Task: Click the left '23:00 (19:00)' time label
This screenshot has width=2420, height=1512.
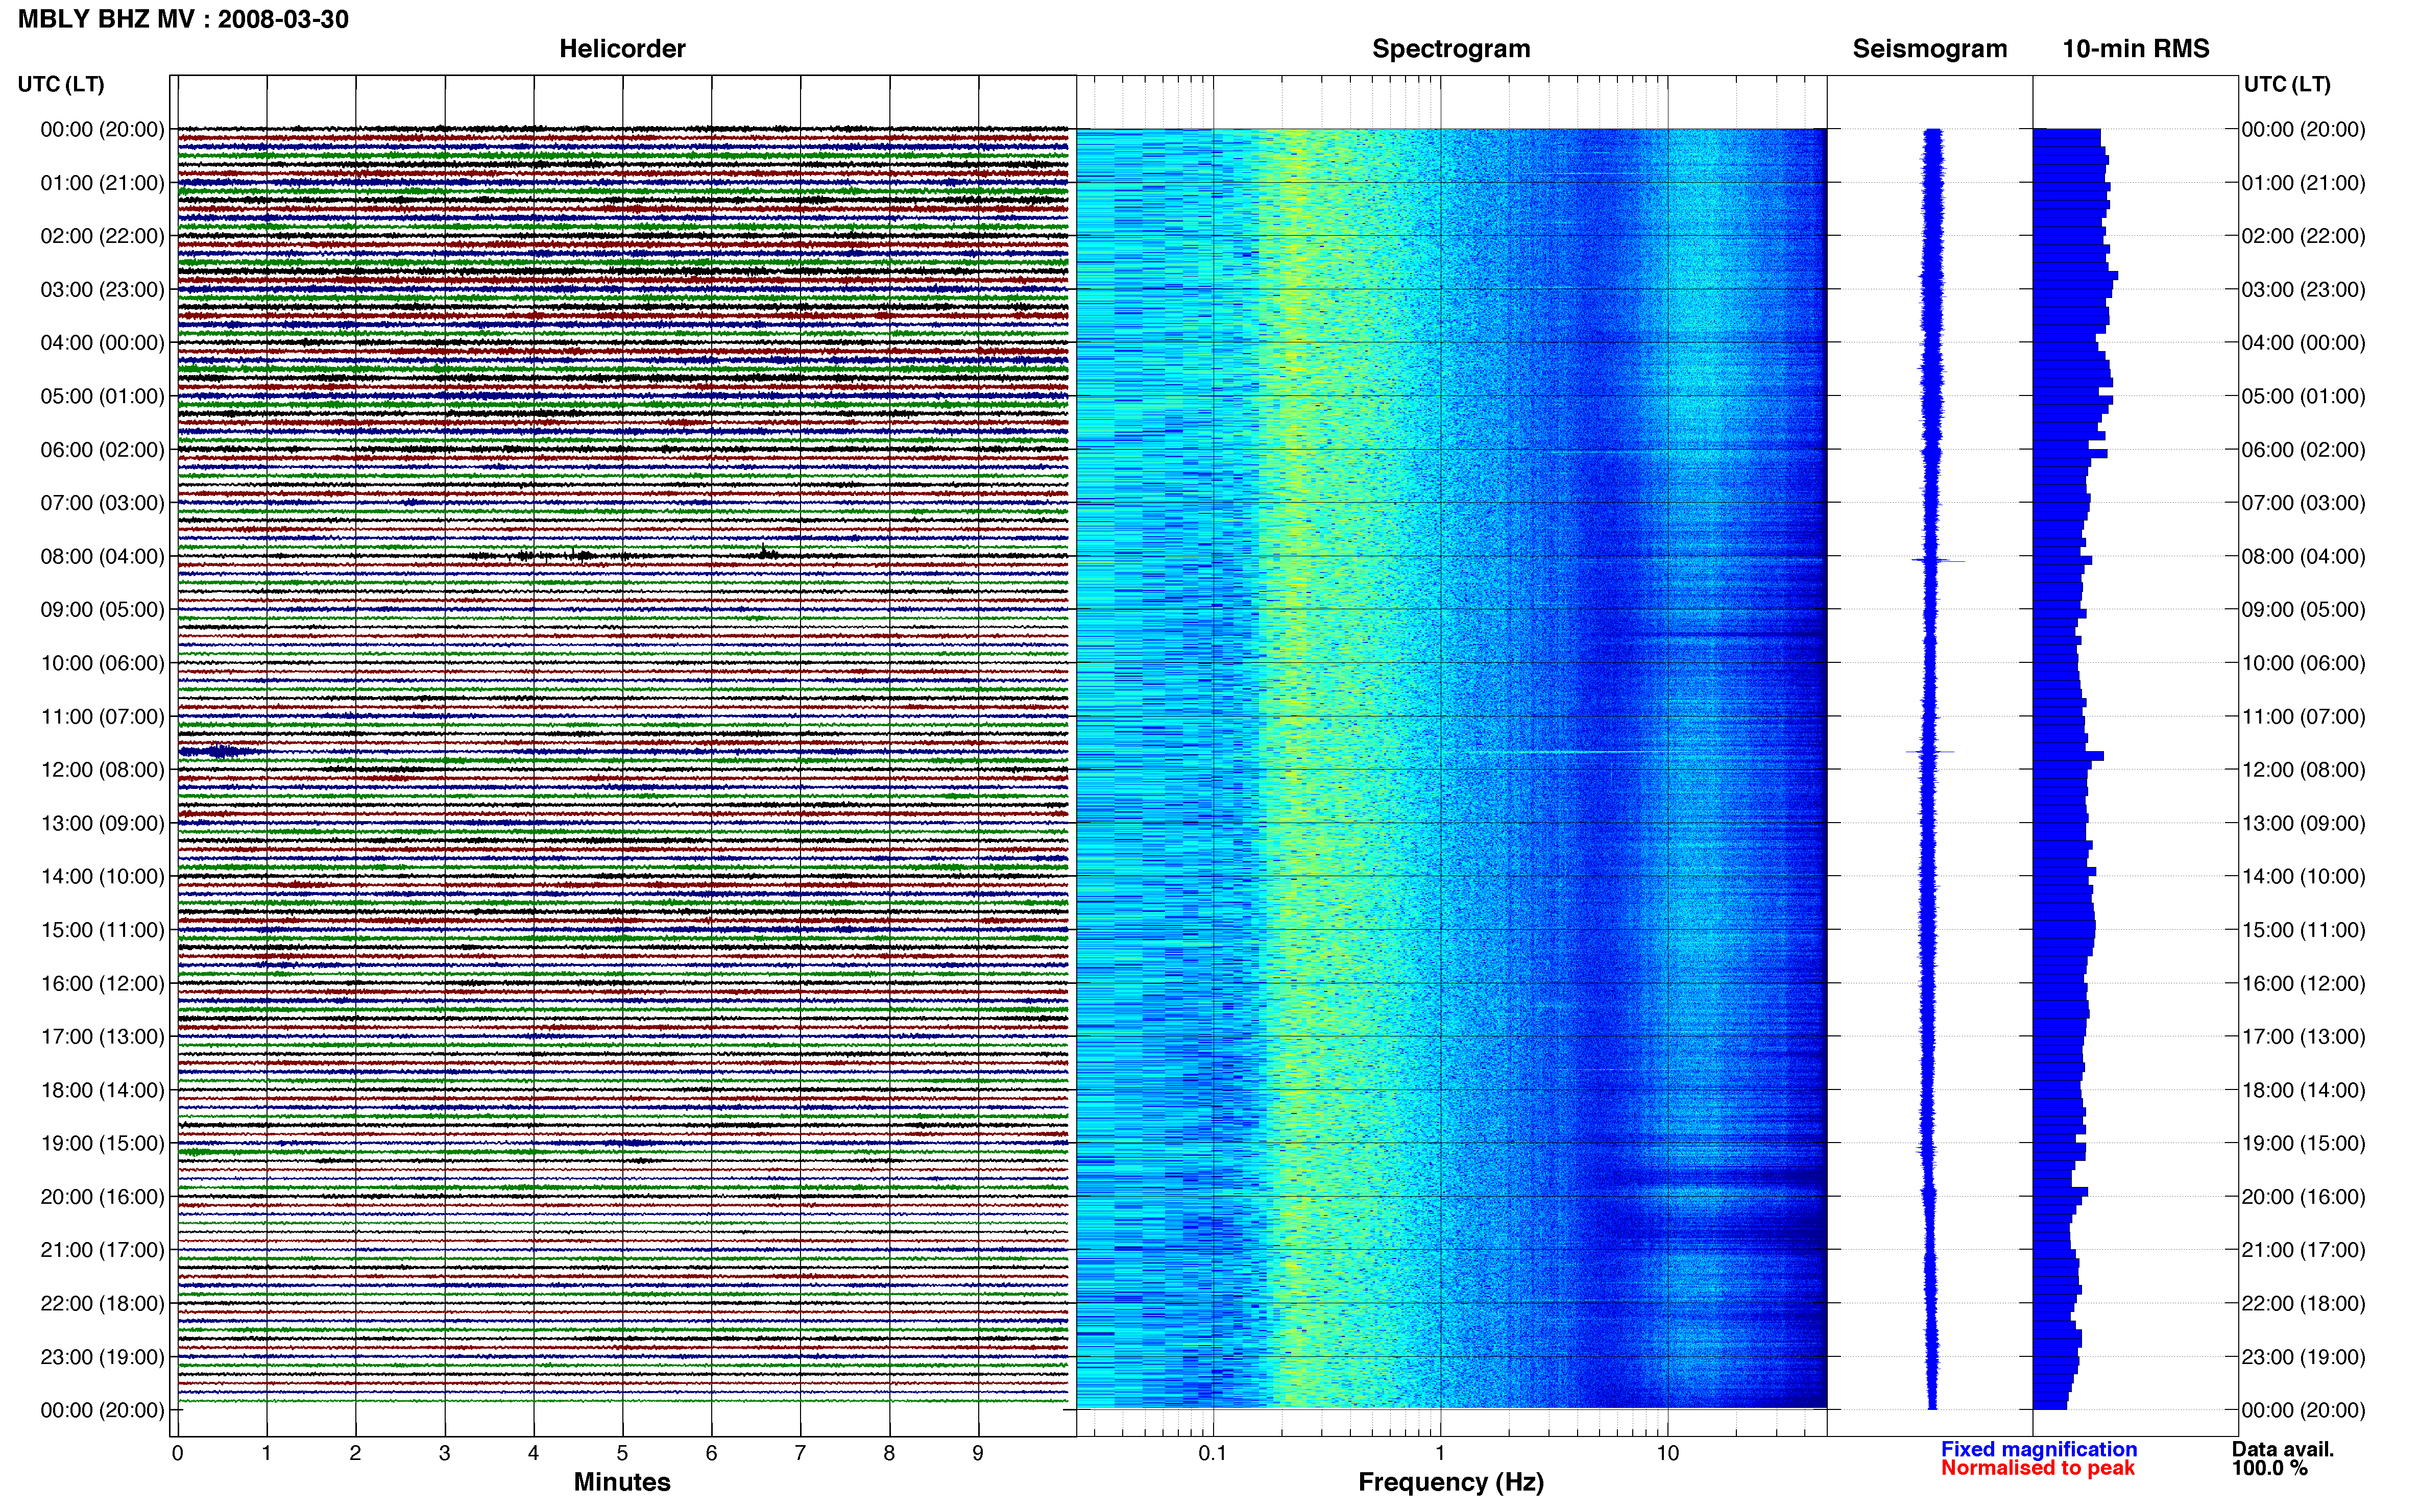Action: tap(102, 1357)
